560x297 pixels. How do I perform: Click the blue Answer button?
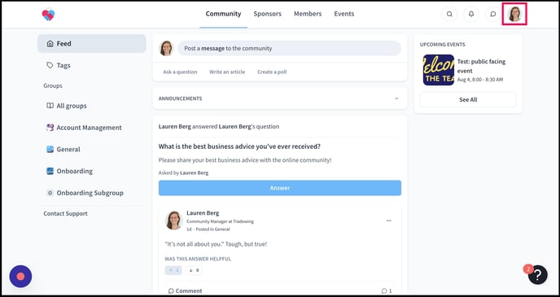pos(280,188)
